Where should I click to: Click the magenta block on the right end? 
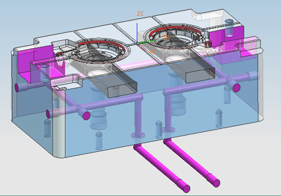226,36
